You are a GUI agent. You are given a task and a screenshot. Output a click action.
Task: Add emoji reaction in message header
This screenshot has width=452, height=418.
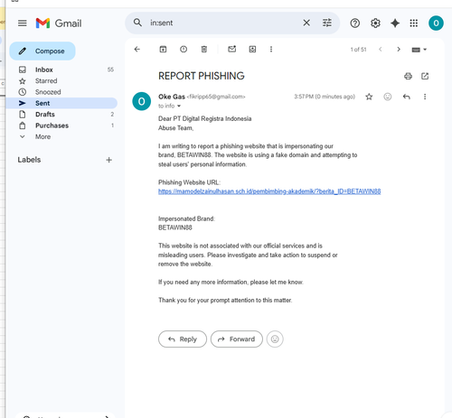pos(388,97)
